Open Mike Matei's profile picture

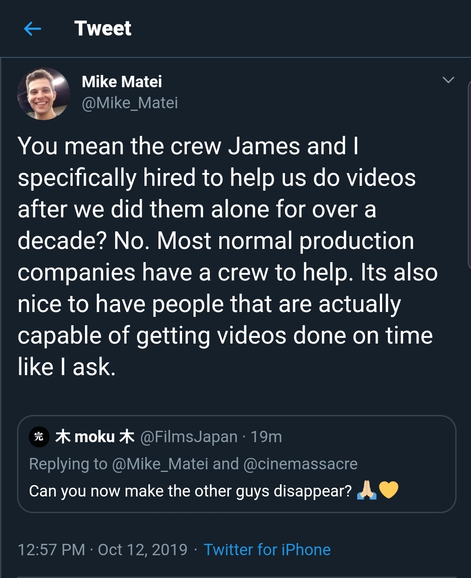pyautogui.click(x=43, y=93)
